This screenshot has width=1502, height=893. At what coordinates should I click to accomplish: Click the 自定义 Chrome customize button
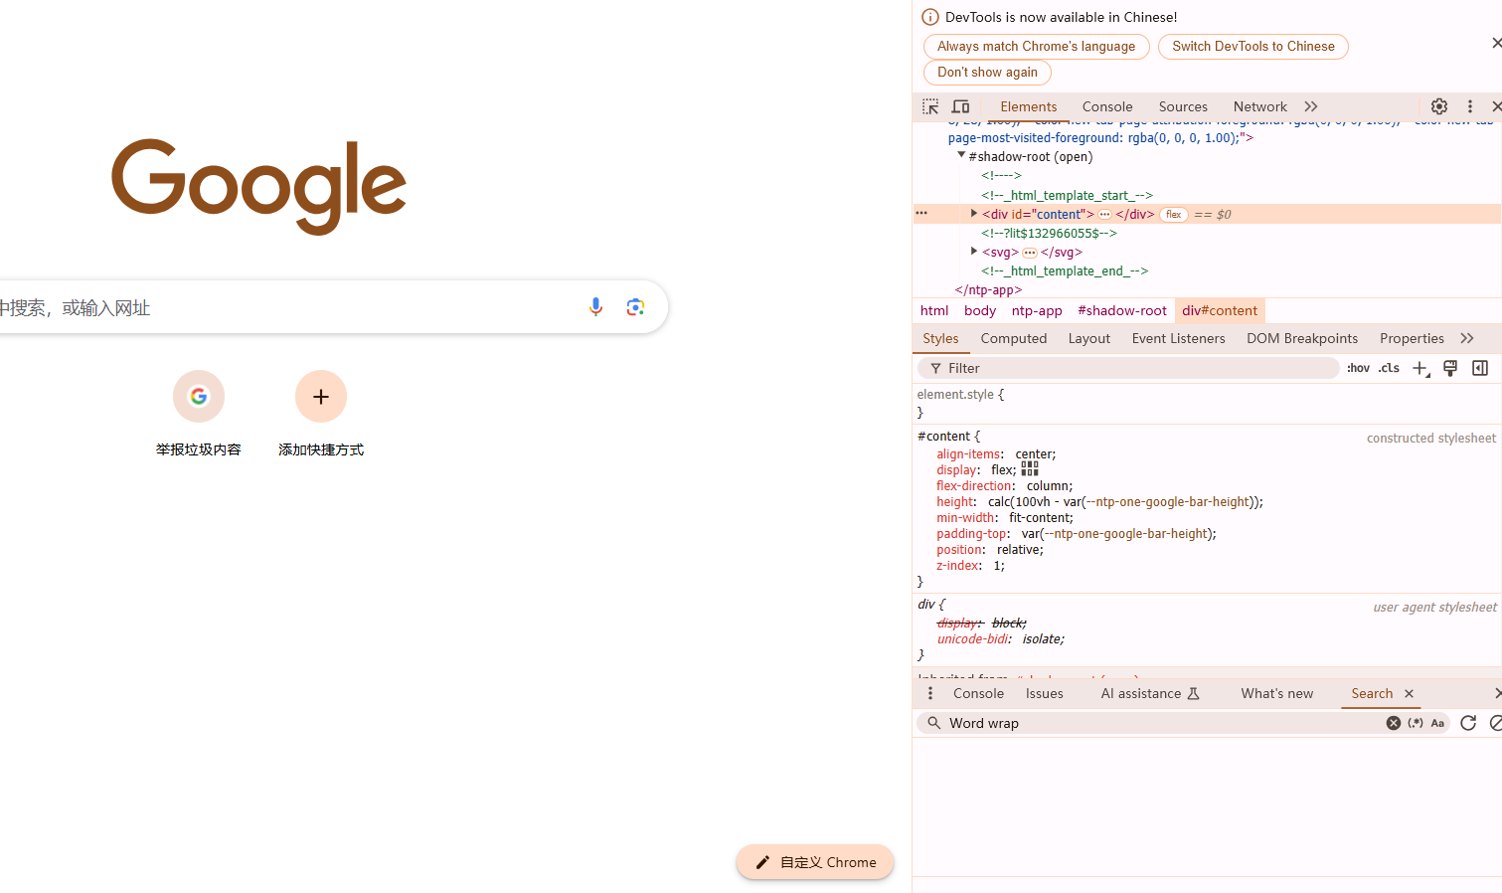(x=815, y=862)
